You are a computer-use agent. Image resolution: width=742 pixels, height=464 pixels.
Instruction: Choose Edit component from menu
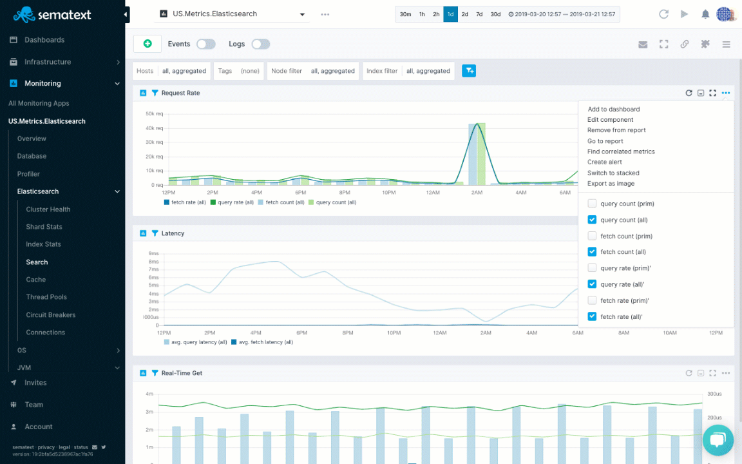coord(610,120)
